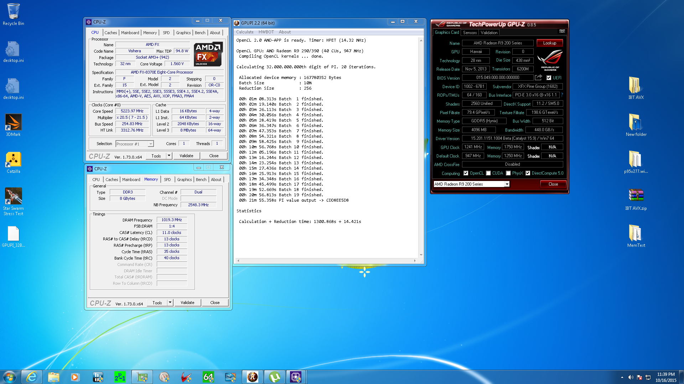This screenshot has height=384, width=684.
Task: Click the GPUPI horizontal scrollbar
Action: click(326, 261)
